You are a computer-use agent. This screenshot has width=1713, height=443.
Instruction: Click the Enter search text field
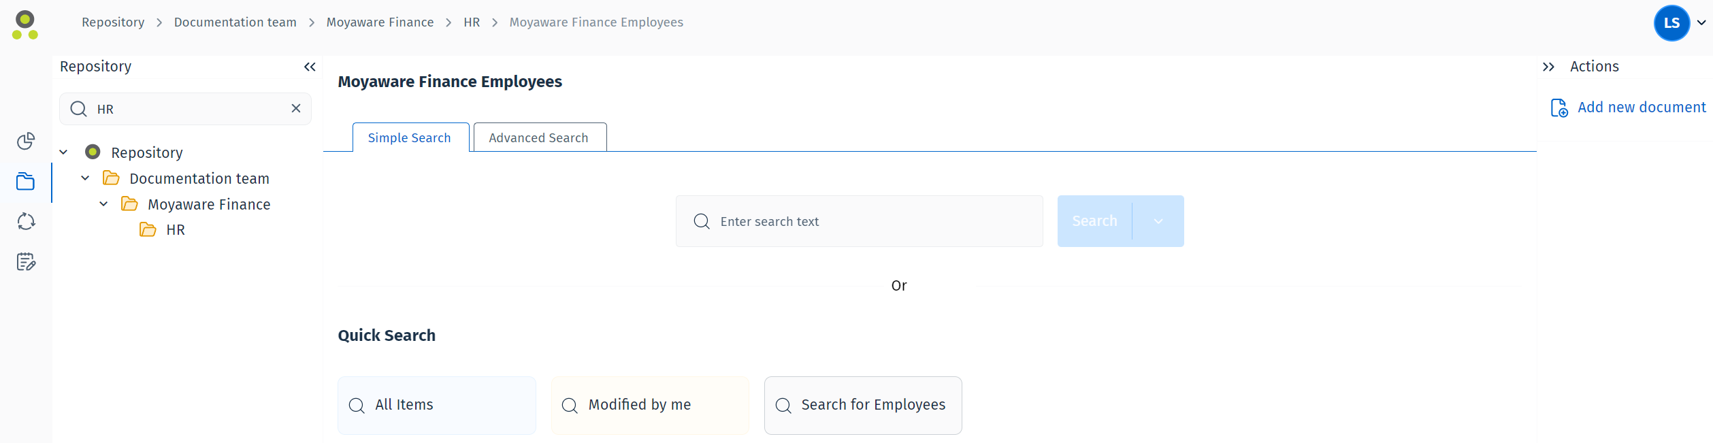tap(859, 221)
